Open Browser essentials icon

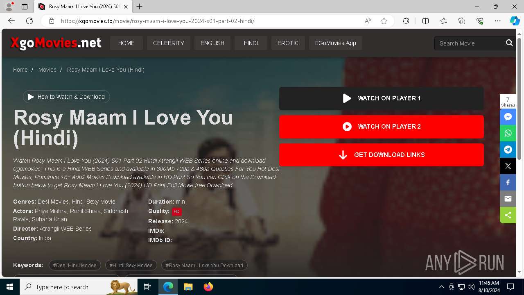(480, 21)
